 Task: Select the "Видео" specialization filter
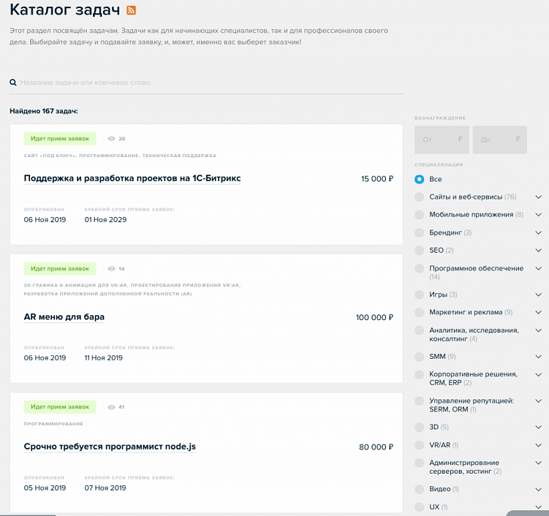[419, 489]
